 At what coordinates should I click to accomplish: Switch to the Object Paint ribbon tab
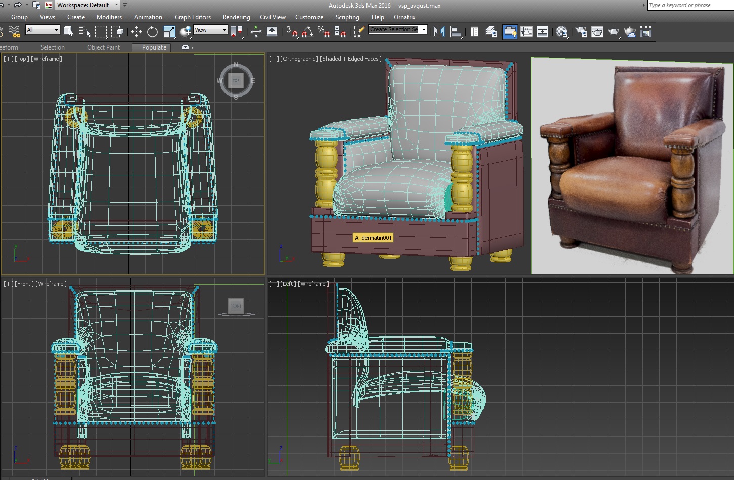pos(103,47)
